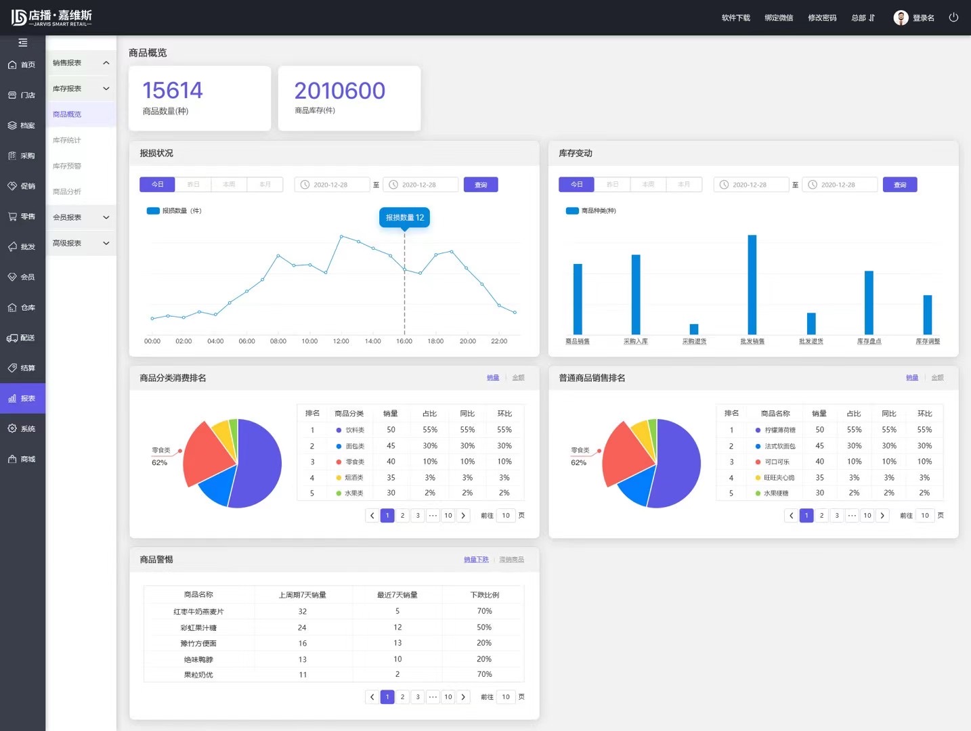
Task: Click 查询 button in 报损状况 panel
Action: (481, 185)
